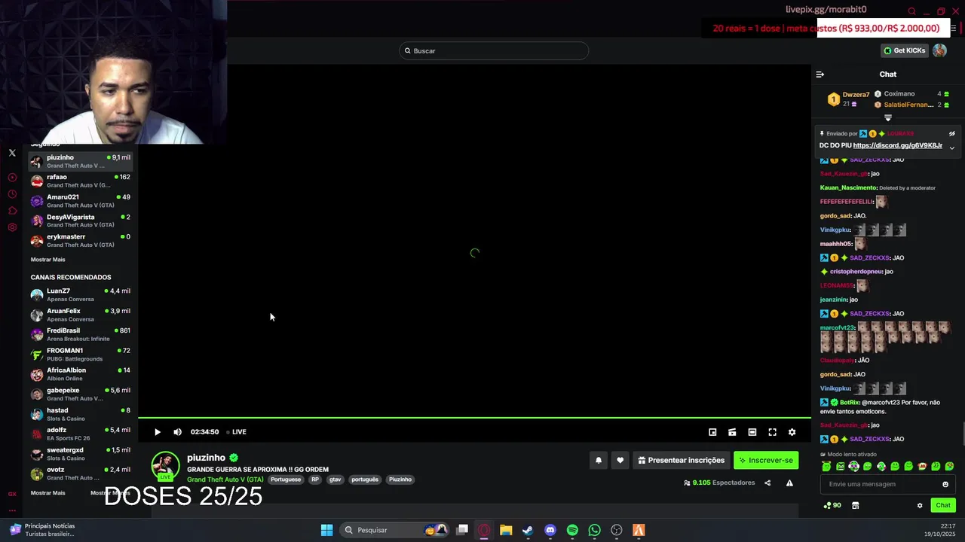Click Grand Theft Auto V (GTA) category link
The image size is (965, 542).
coord(225,480)
